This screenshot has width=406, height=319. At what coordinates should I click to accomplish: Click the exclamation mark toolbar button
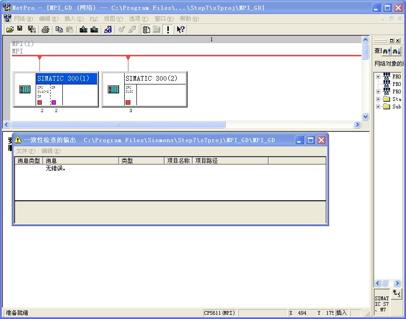click(x=168, y=30)
